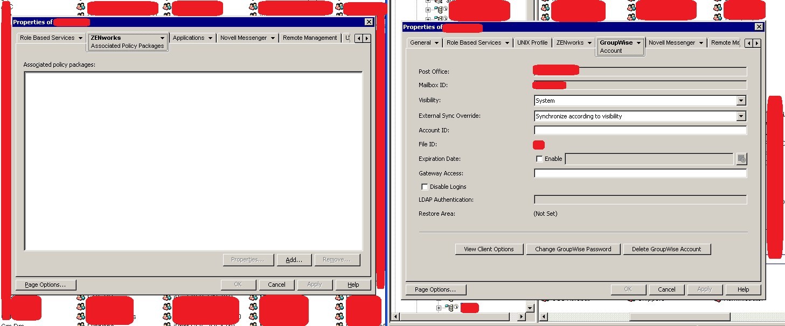
Task: Click the LDAP Authentication field
Action: pos(641,200)
